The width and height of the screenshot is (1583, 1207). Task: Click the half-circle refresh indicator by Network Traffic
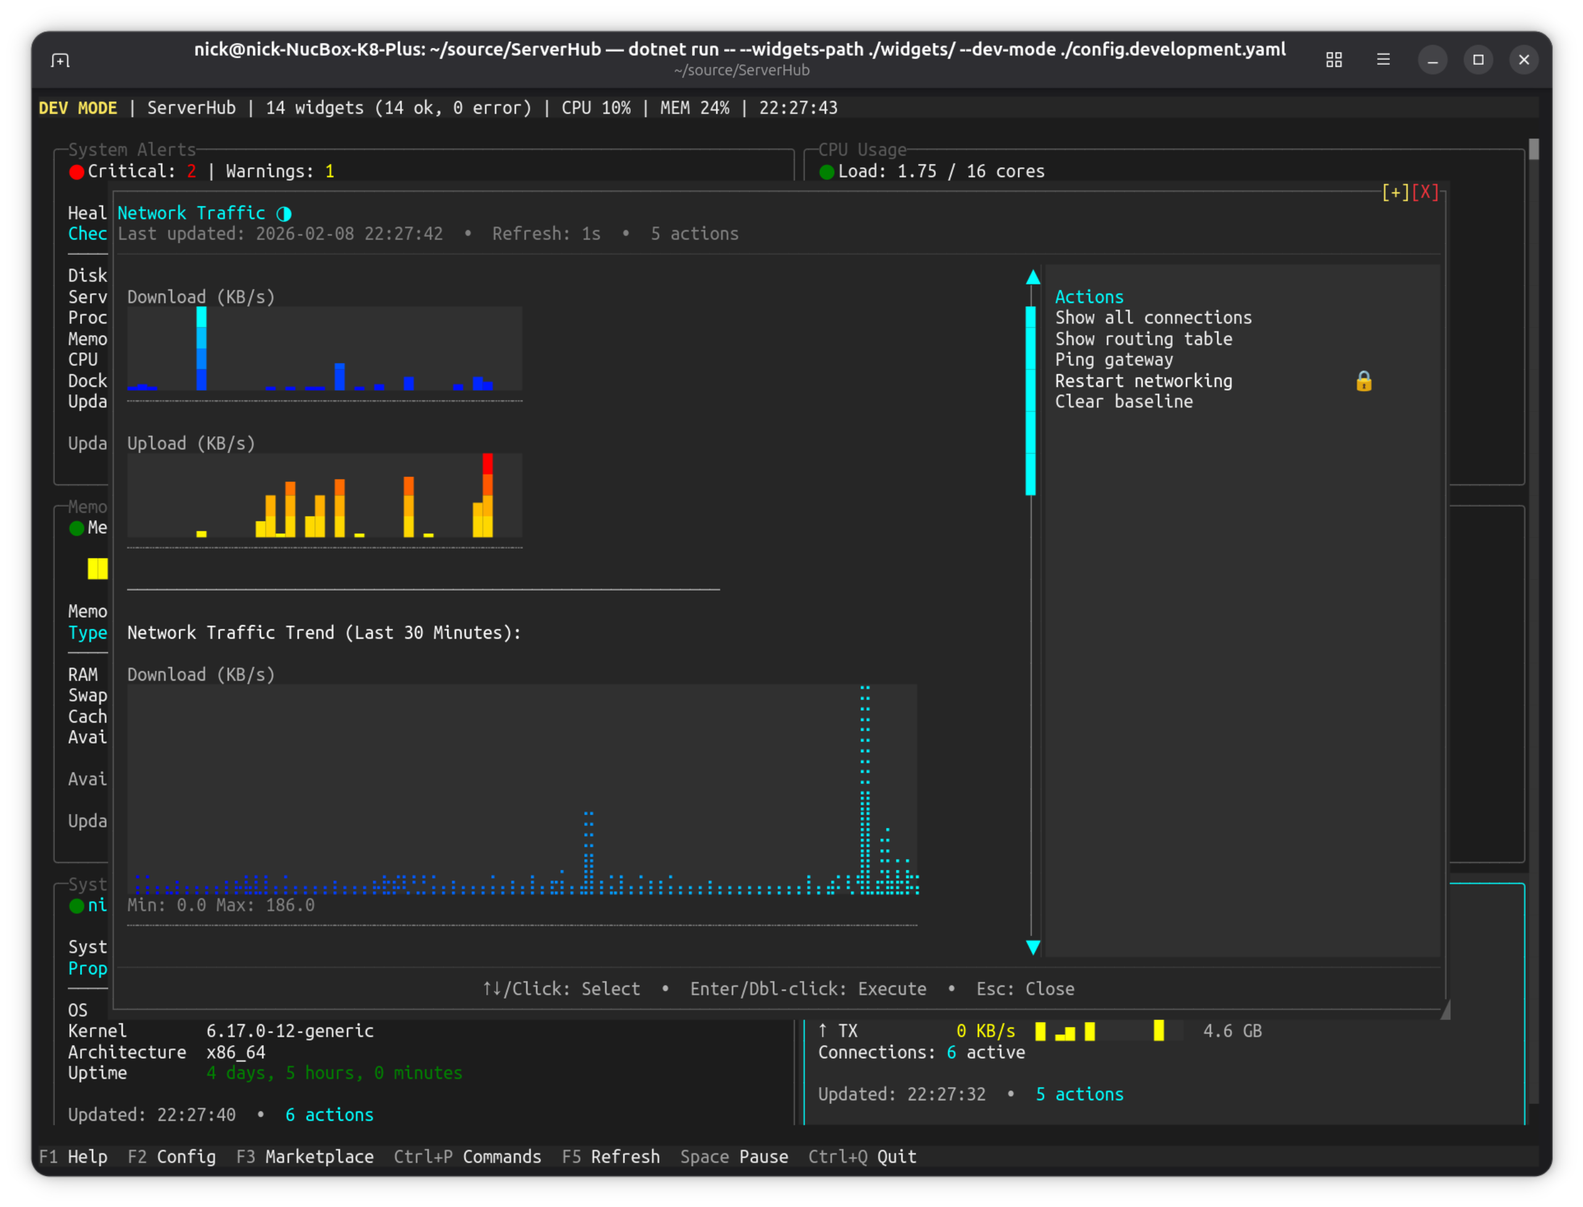click(284, 214)
